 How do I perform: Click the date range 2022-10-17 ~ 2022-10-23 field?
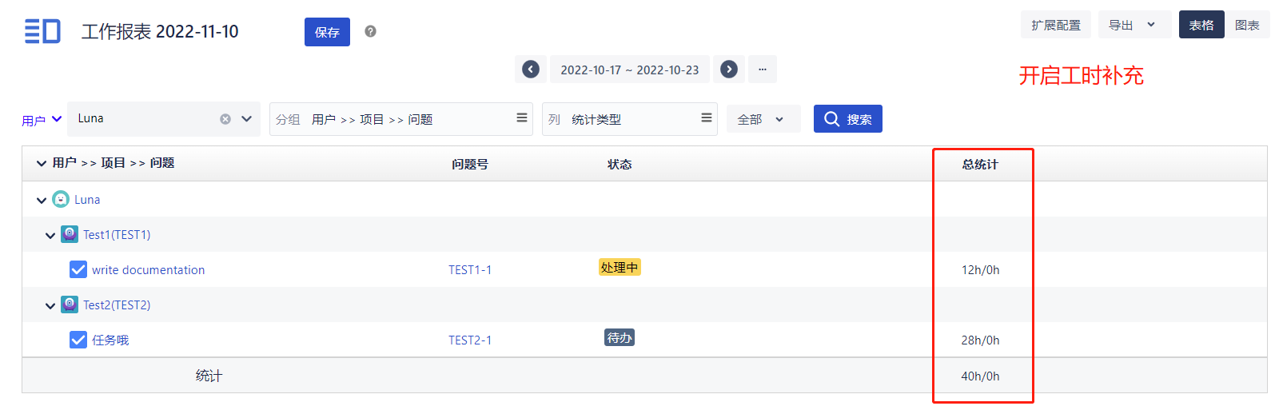629,70
